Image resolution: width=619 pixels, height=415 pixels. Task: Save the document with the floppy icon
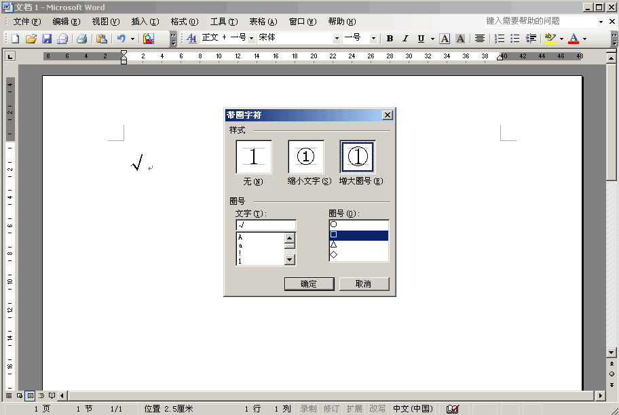pyautogui.click(x=47, y=39)
